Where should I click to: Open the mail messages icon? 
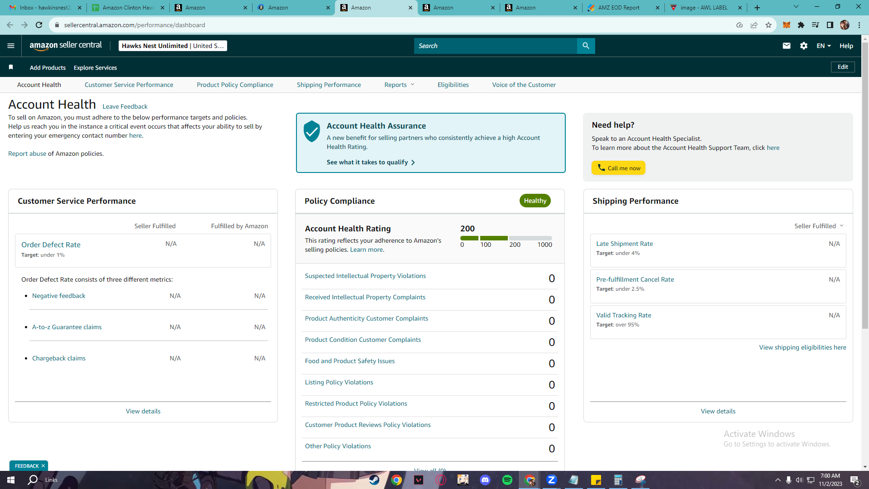click(x=786, y=46)
